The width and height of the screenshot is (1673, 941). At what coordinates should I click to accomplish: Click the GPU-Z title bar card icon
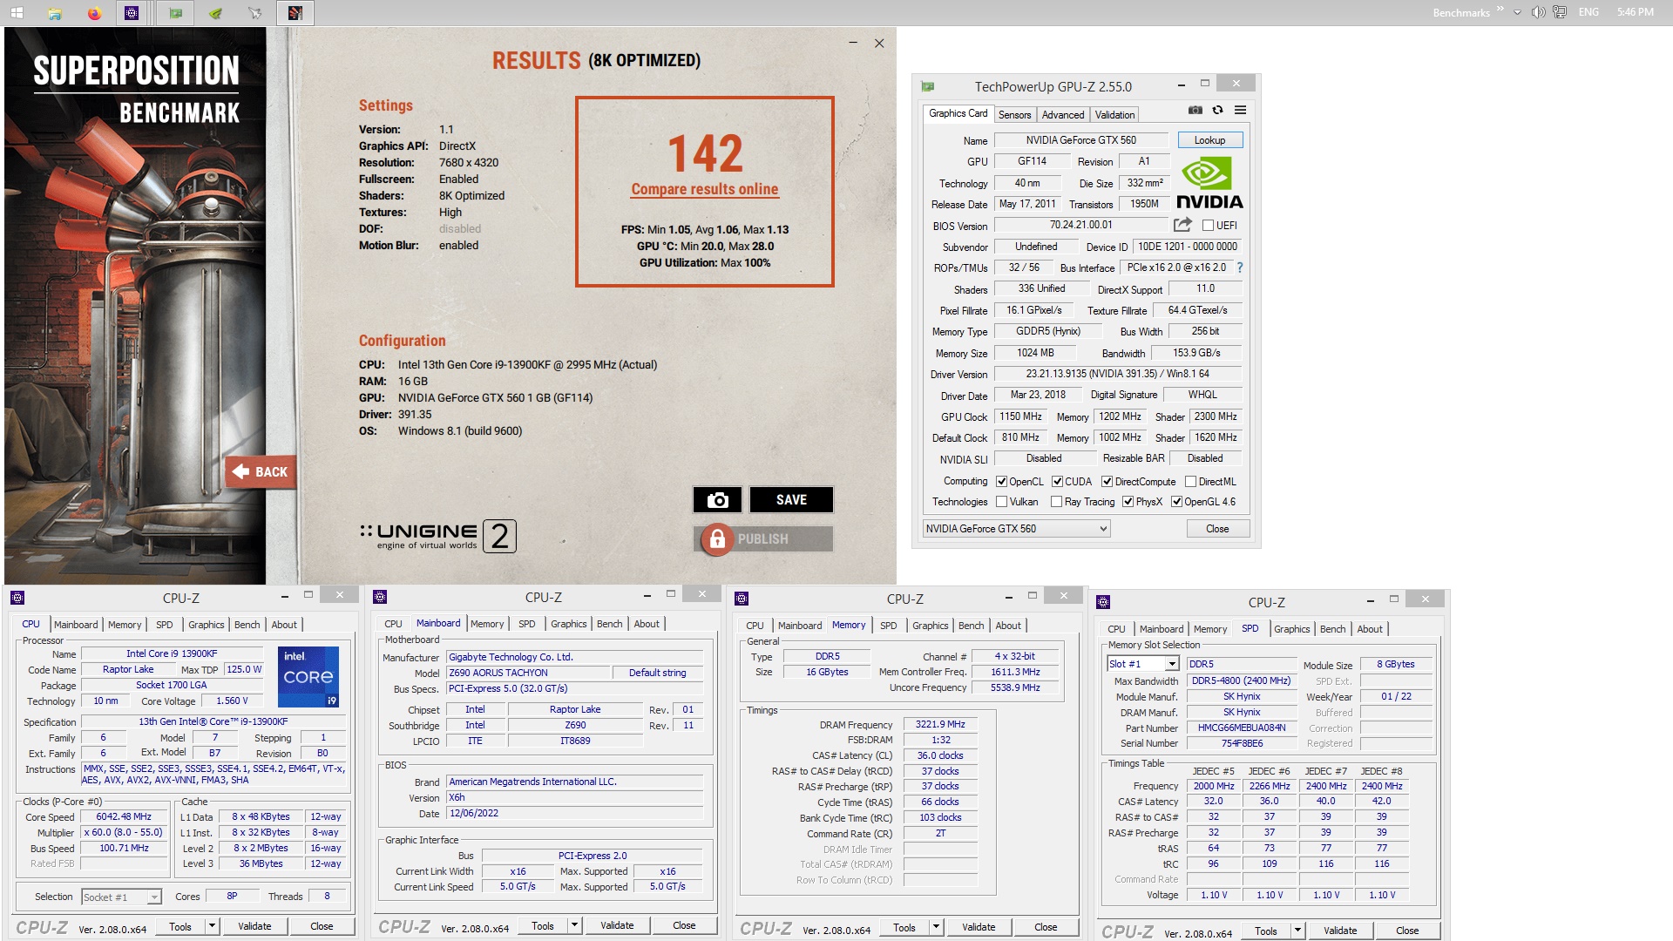928,86
